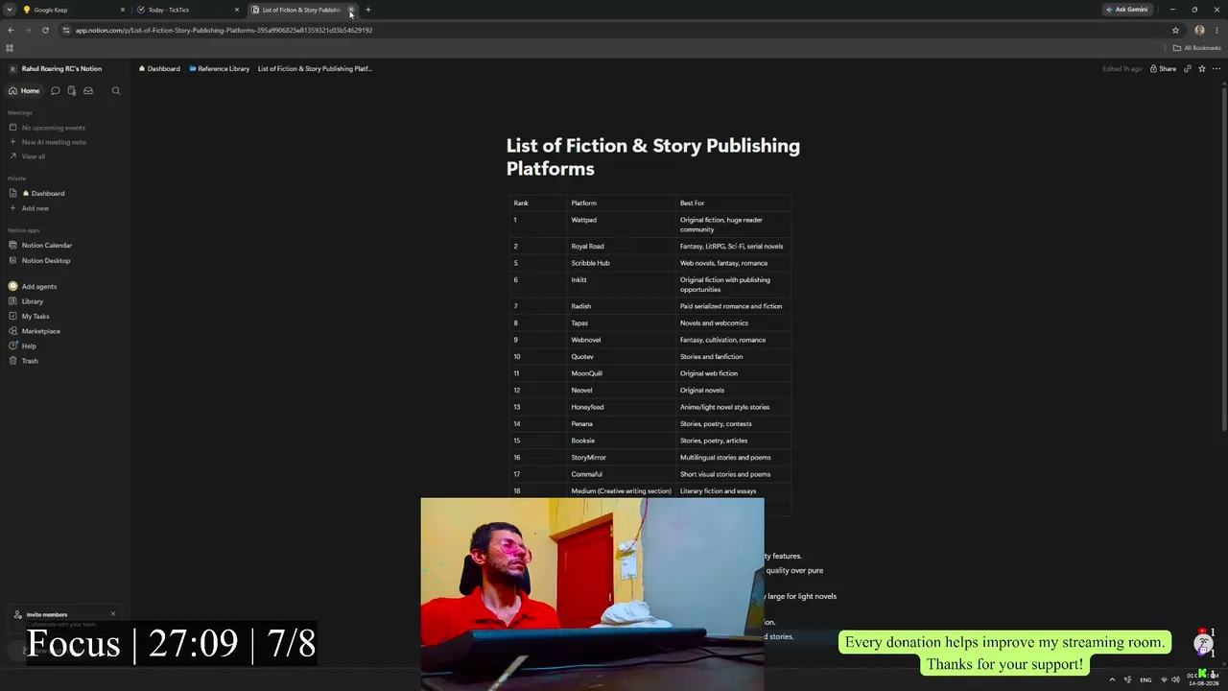Click the Share button
The image size is (1228, 691).
coord(1164,69)
